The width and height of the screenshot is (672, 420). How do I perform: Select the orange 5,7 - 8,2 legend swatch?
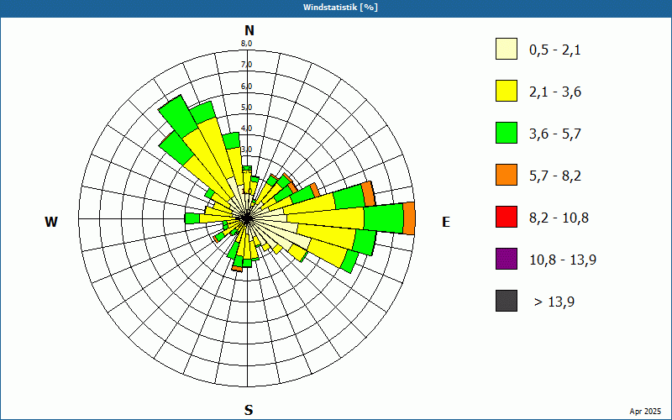pyautogui.click(x=507, y=175)
